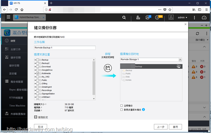Open the 顯示欄位 display columns dropdown
Screen dimensions: 211x133
(x=202, y=40)
